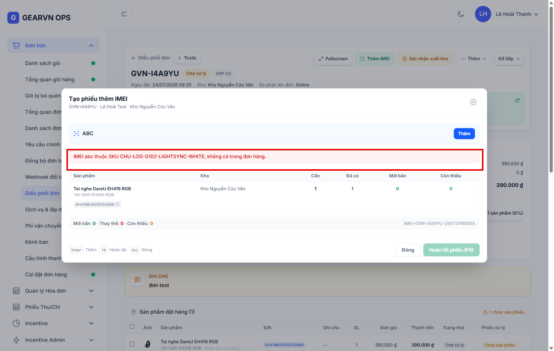The image size is (554, 351).
Task: Toggle dark mode moon icon
Action: coord(461,14)
